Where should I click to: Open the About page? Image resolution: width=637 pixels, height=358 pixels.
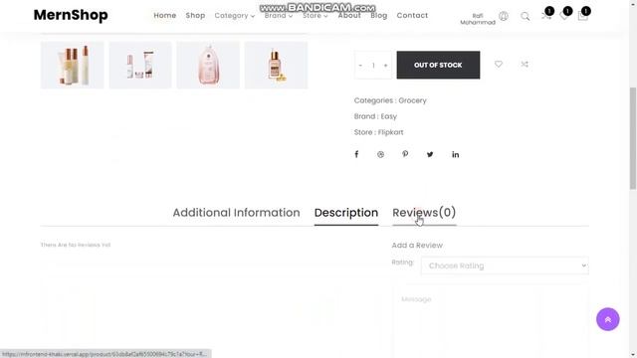click(349, 16)
